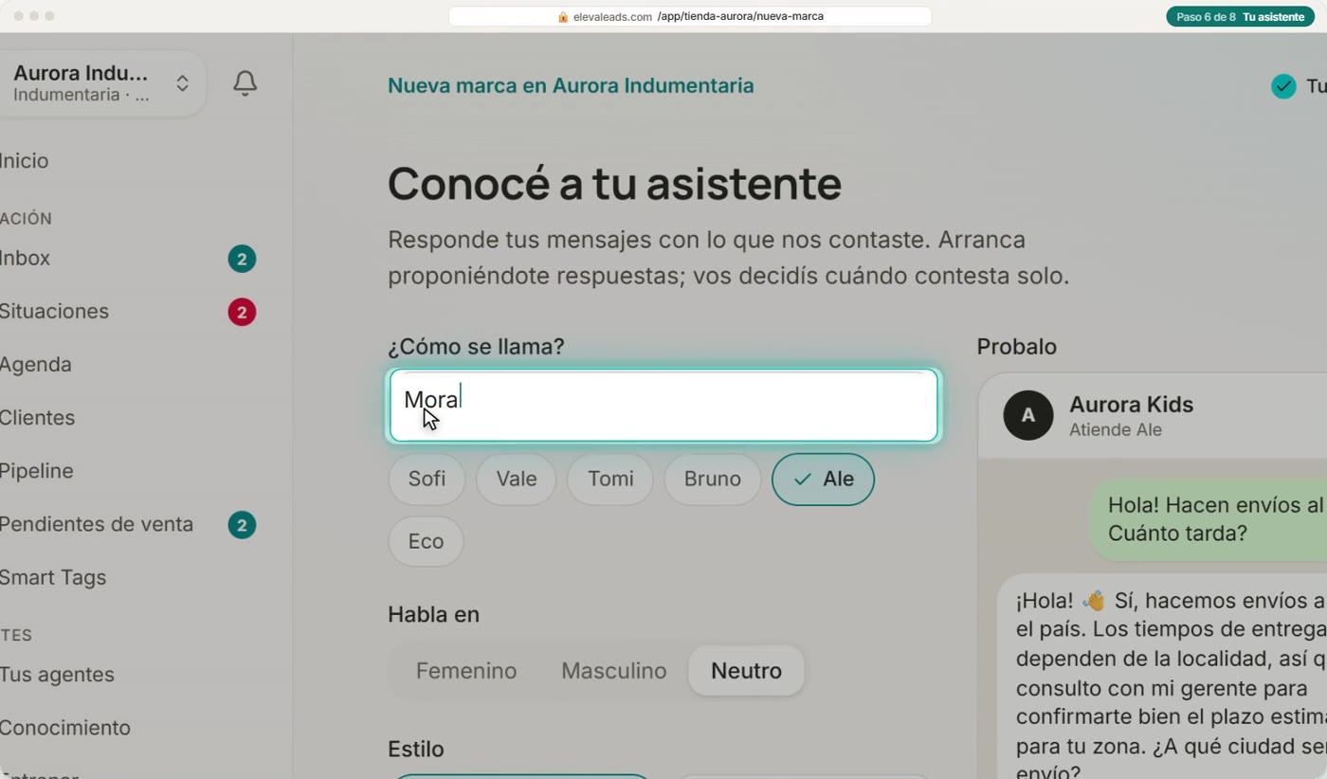Open Pipeline in the sidebar
This screenshot has height=779, width=1327.
pyautogui.click(x=36, y=471)
